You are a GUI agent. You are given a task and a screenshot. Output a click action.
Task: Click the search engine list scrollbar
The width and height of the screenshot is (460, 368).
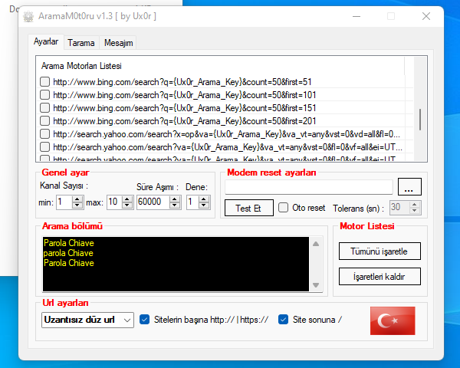[419, 119]
